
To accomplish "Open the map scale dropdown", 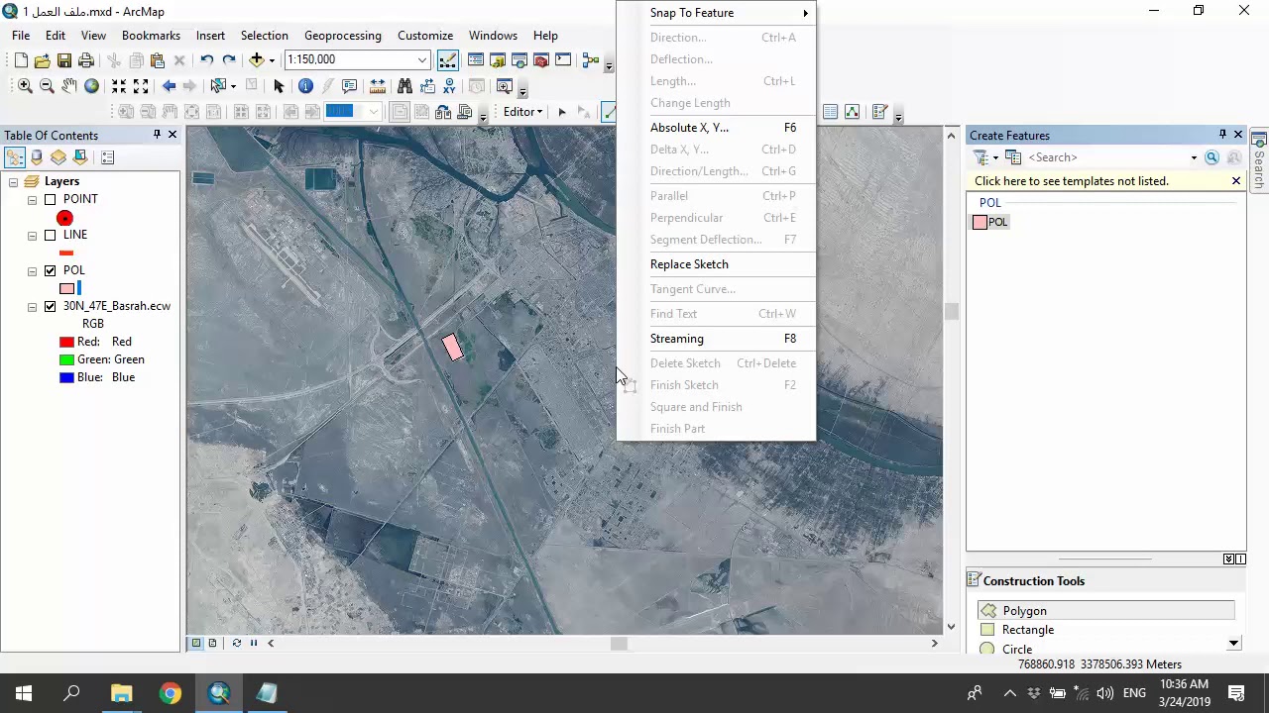I will point(422,59).
